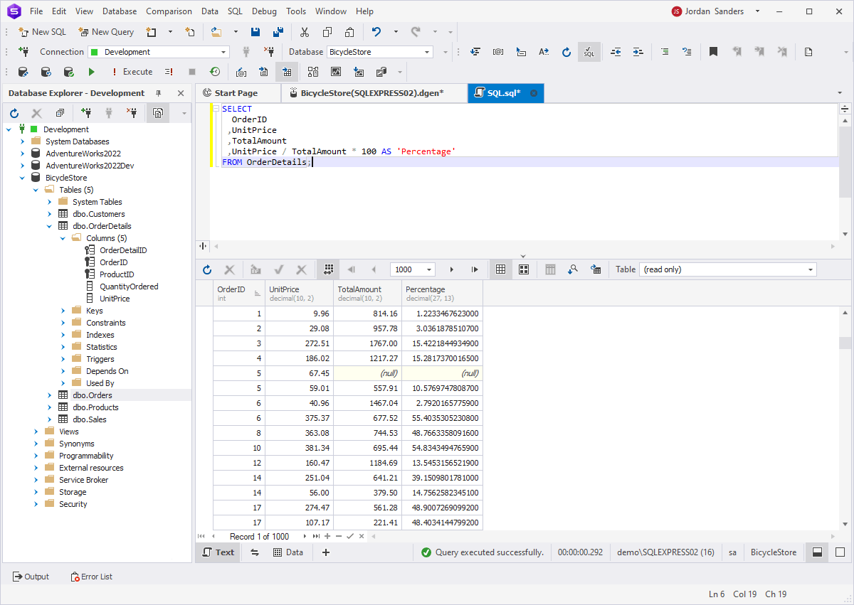The image size is (854, 605).
Task: Refresh the Database Explorer tree
Action: (14, 113)
